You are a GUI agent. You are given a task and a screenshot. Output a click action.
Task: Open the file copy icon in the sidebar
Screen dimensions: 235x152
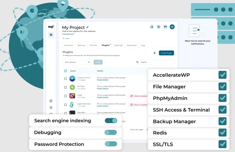click(x=51, y=101)
